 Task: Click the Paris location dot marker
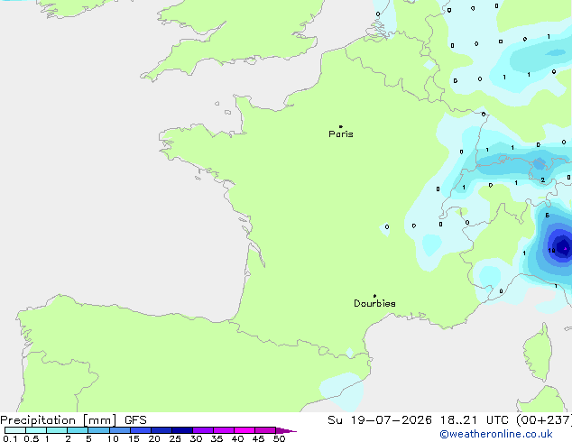(x=341, y=126)
